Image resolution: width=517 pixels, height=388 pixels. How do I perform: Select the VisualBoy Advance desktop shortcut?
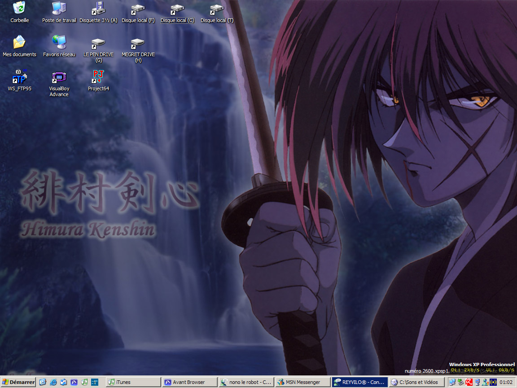click(x=59, y=84)
